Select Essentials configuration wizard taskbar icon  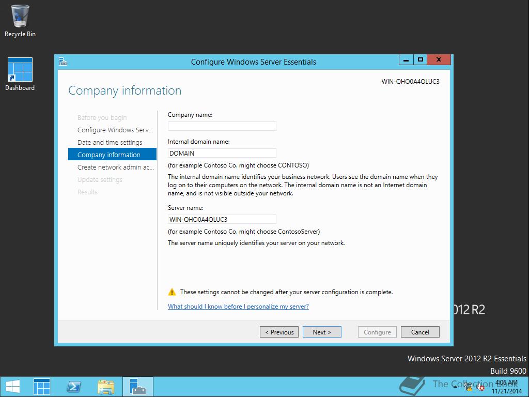[x=137, y=387]
